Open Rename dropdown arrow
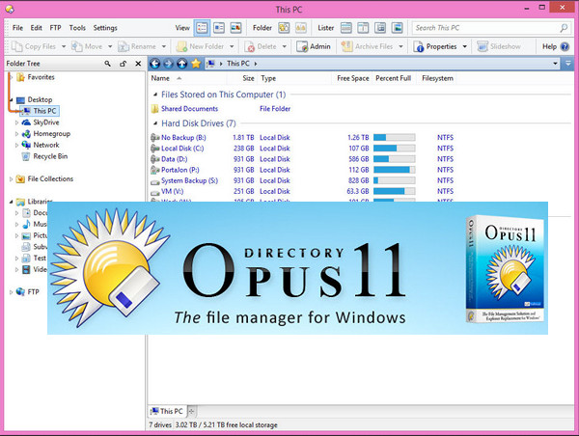The width and height of the screenshot is (579, 436). 164,46
